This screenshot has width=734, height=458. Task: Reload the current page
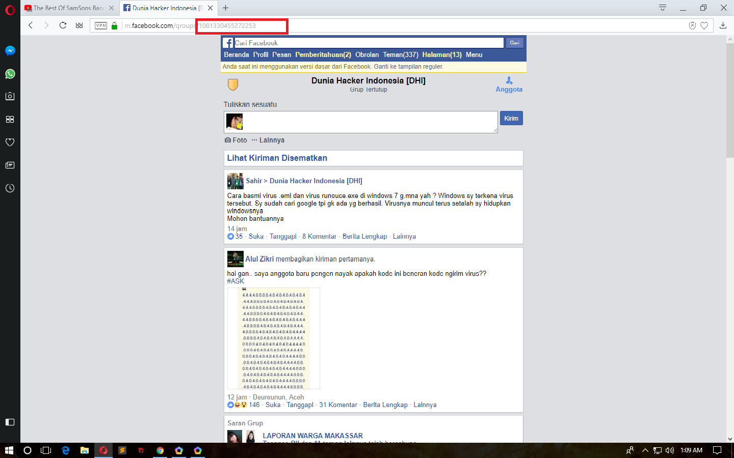pyautogui.click(x=63, y=25)
